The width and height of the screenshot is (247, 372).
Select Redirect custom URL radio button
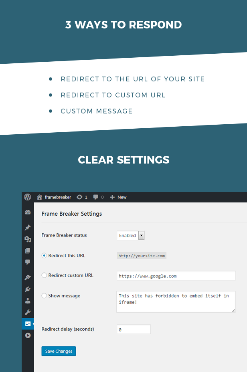pos(44,275)
